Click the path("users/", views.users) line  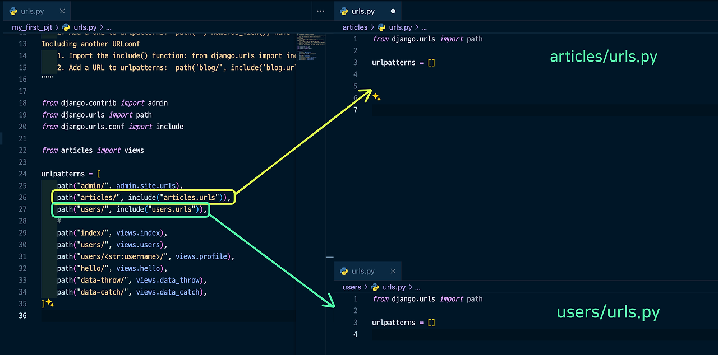112,245
